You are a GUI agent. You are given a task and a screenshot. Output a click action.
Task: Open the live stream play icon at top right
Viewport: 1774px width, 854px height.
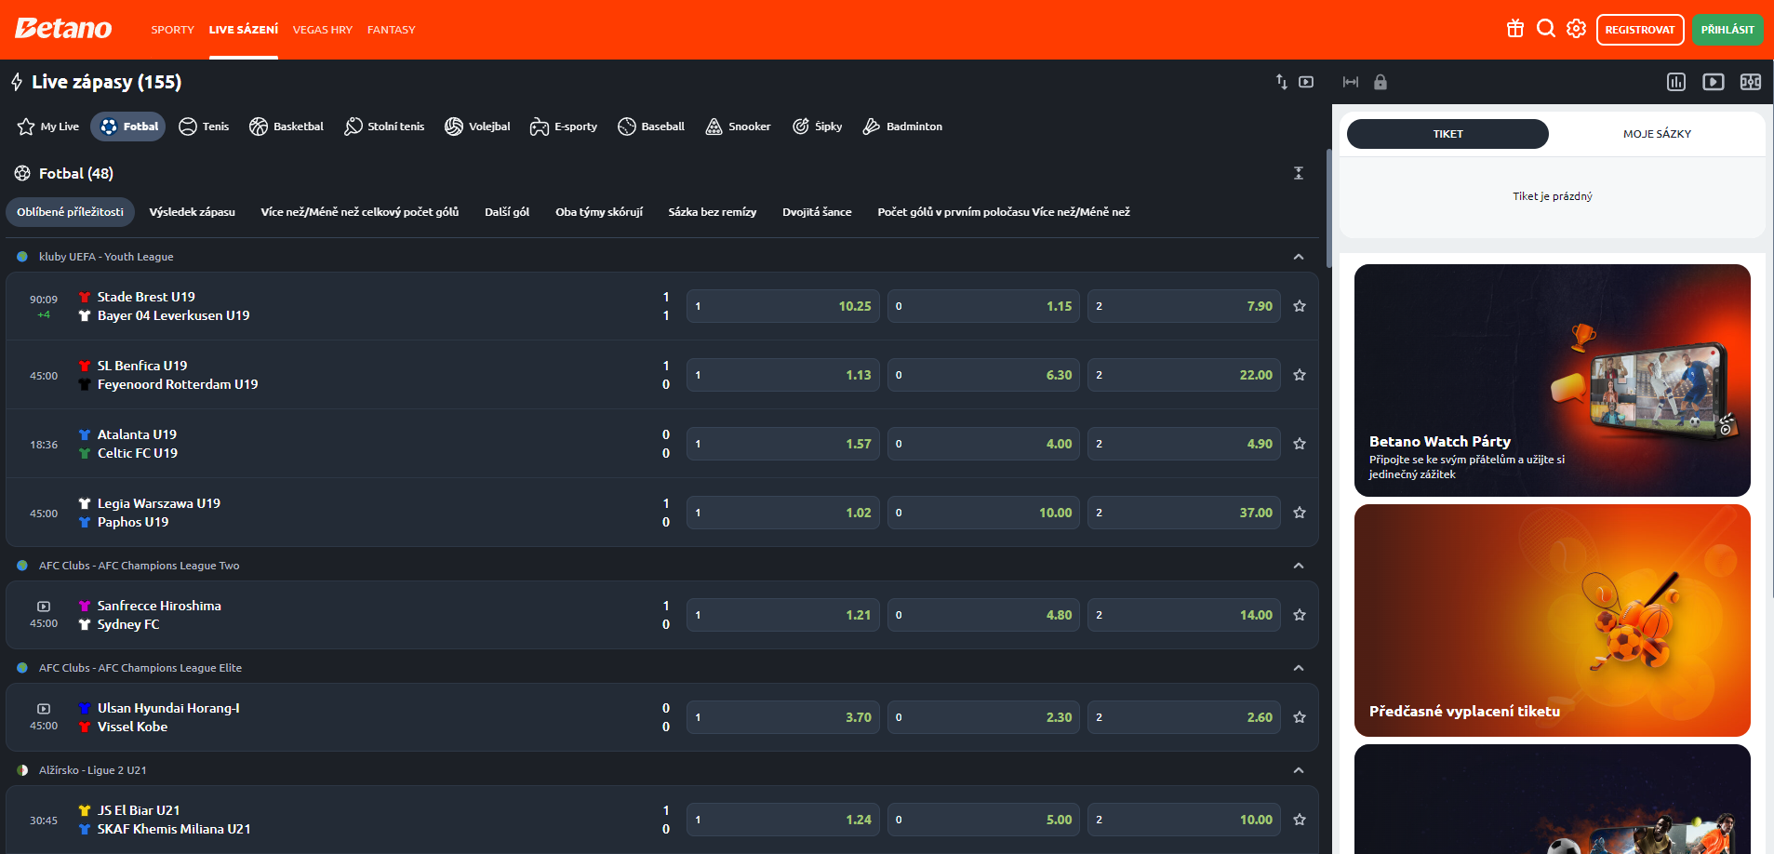point(1714,82)
